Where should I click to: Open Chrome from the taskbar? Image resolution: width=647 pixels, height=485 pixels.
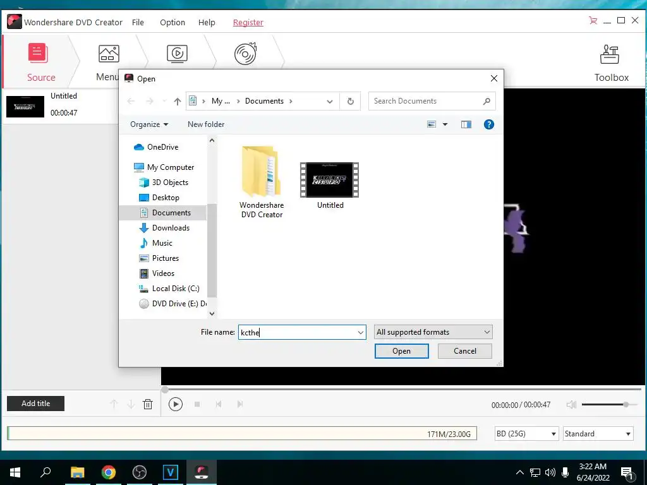(109, 472)
